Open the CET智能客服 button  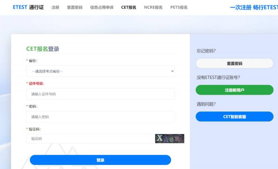pos(235,117)
